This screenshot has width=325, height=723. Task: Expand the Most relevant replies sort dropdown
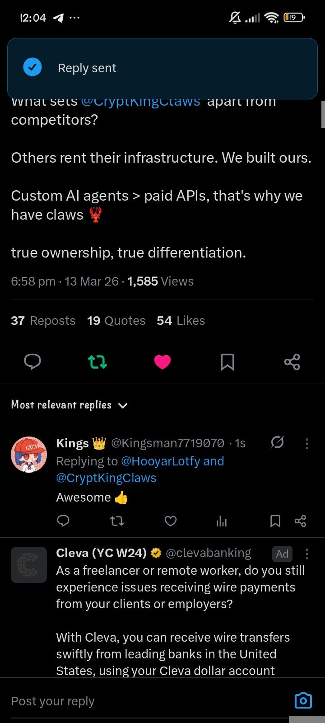70,405
